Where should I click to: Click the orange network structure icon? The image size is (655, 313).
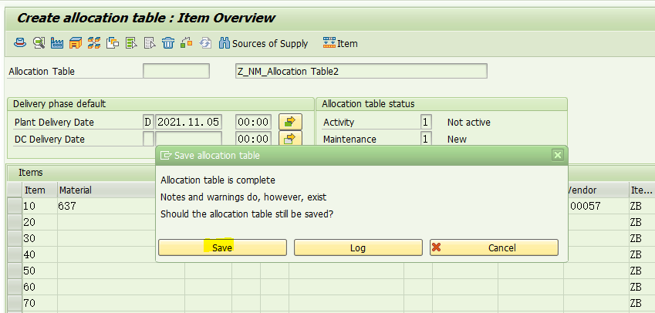pyautogui.click(x=94, y=43)
